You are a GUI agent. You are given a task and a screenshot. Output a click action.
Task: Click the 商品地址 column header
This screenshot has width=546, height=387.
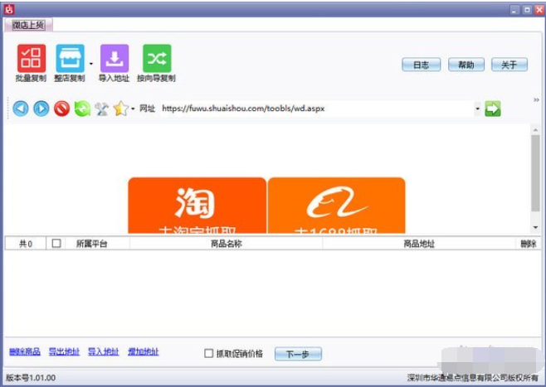click(x=419, y=244)
